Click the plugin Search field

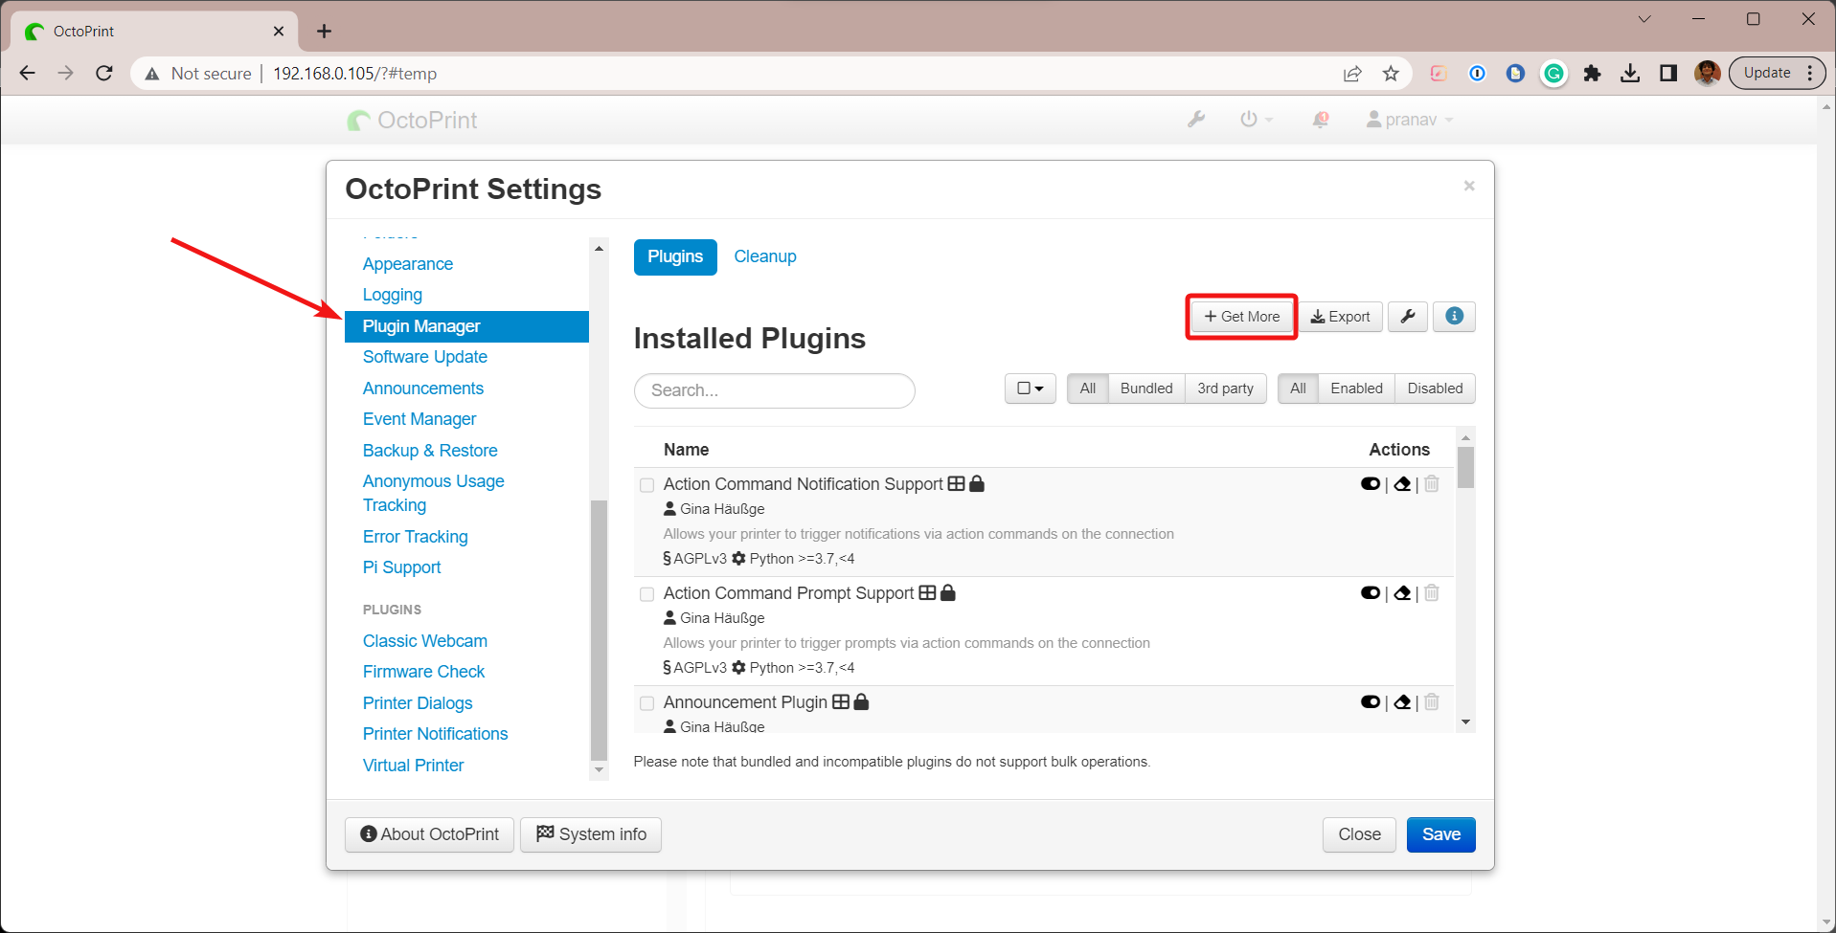click(774, 390)
